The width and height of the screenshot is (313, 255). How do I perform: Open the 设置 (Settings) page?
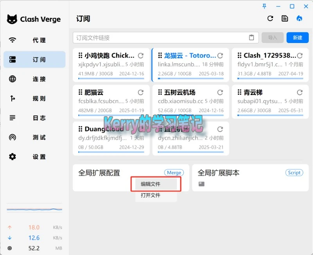pos(34,156)
